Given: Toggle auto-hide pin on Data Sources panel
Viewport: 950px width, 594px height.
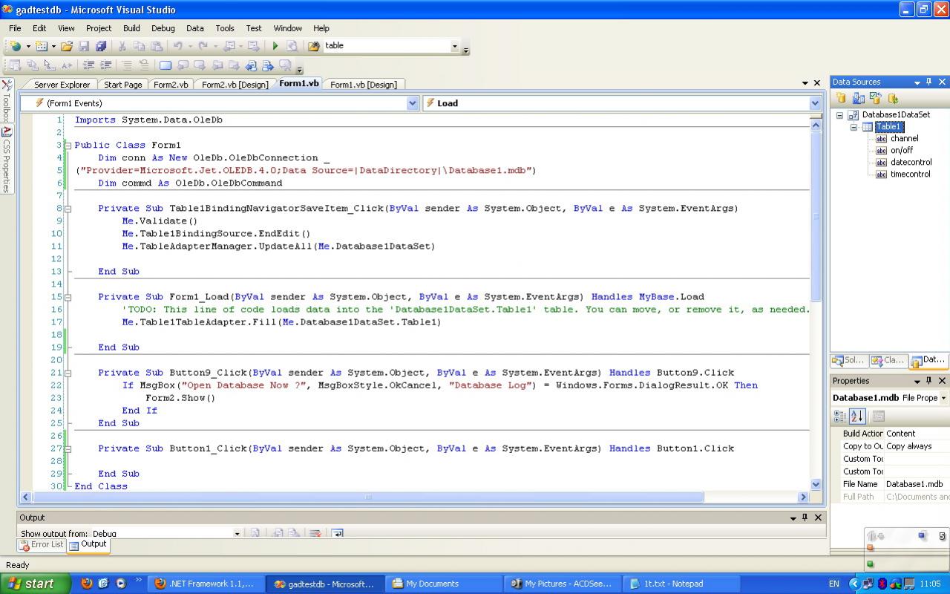Looking at the screenshot, I should (928, 82).
